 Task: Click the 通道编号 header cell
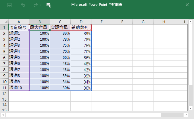19,27
